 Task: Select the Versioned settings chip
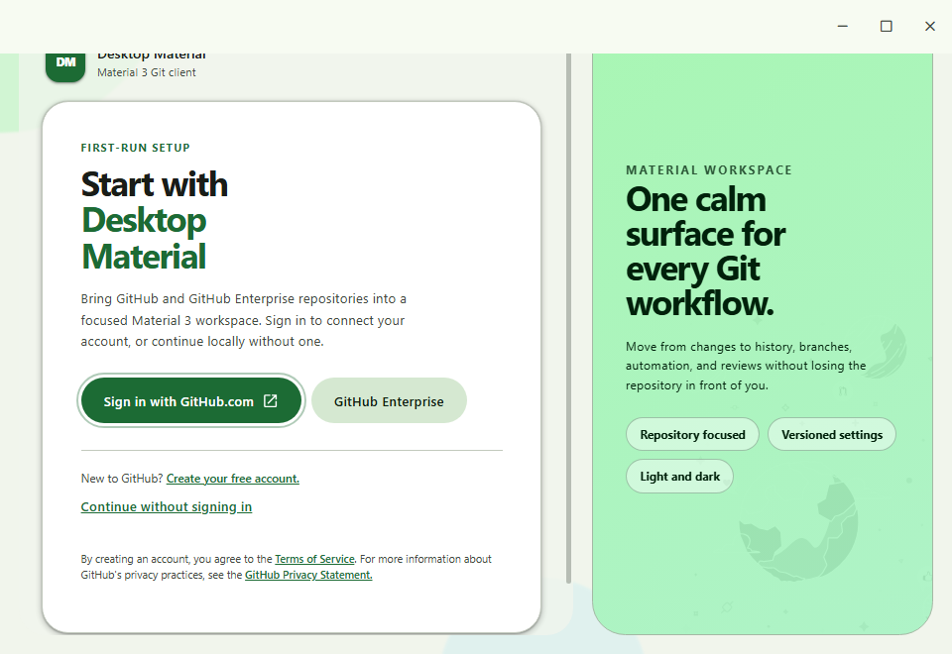coord(832,434)
